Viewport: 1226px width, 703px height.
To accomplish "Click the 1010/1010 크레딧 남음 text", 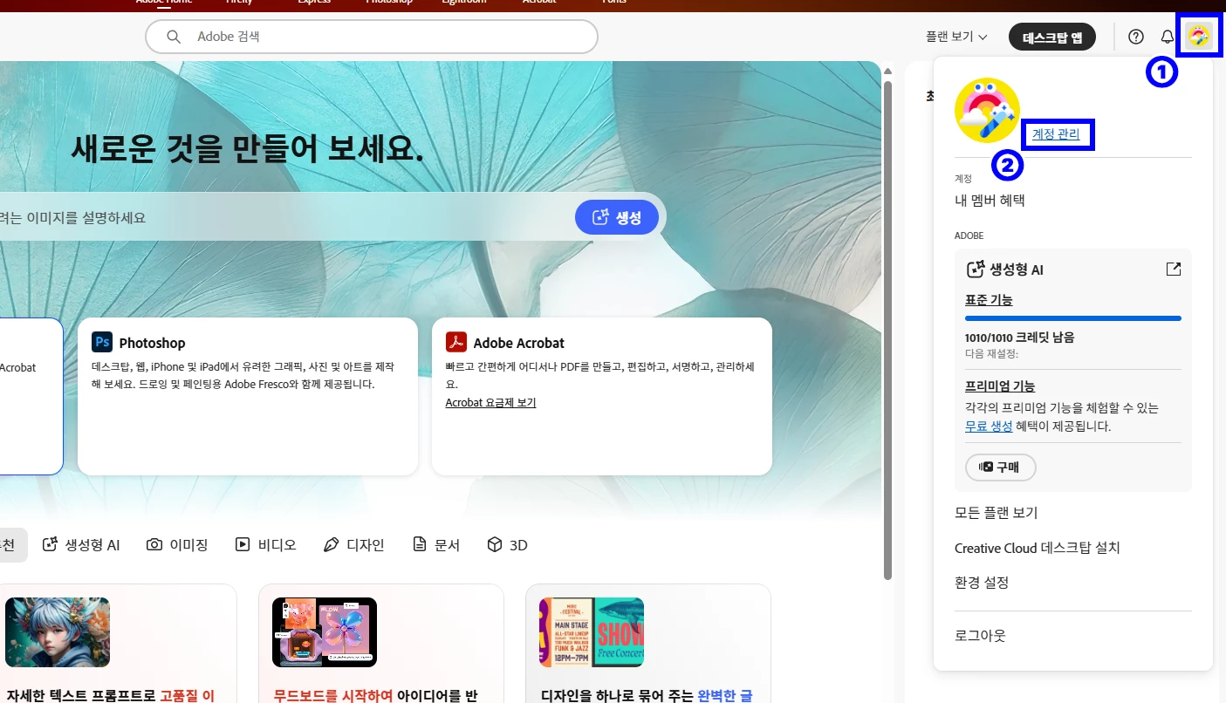I will coord(1019,337).
